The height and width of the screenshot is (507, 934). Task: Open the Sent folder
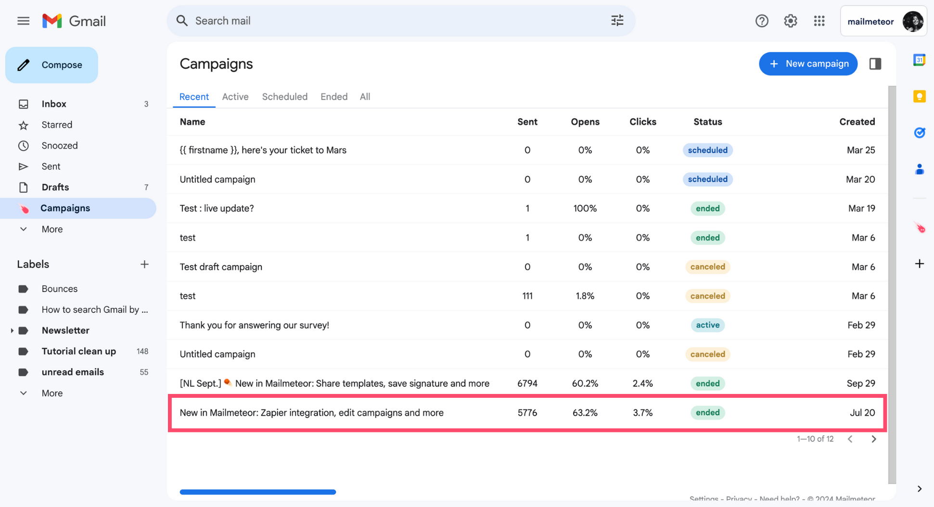click(x=78, y=166)
